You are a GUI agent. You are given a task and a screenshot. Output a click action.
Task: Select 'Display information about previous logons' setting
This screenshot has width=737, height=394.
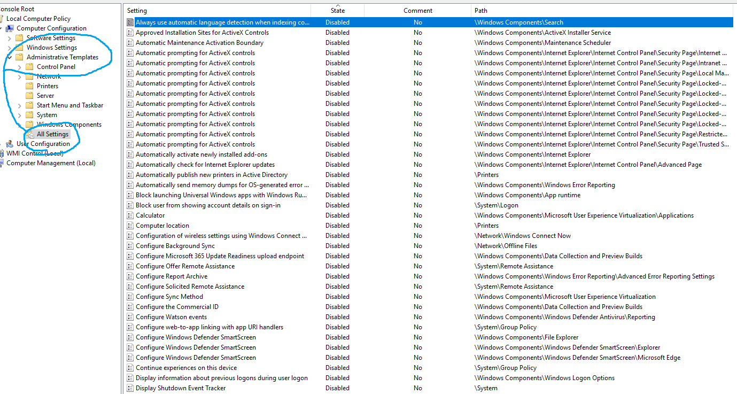click(x=222, y=378)
